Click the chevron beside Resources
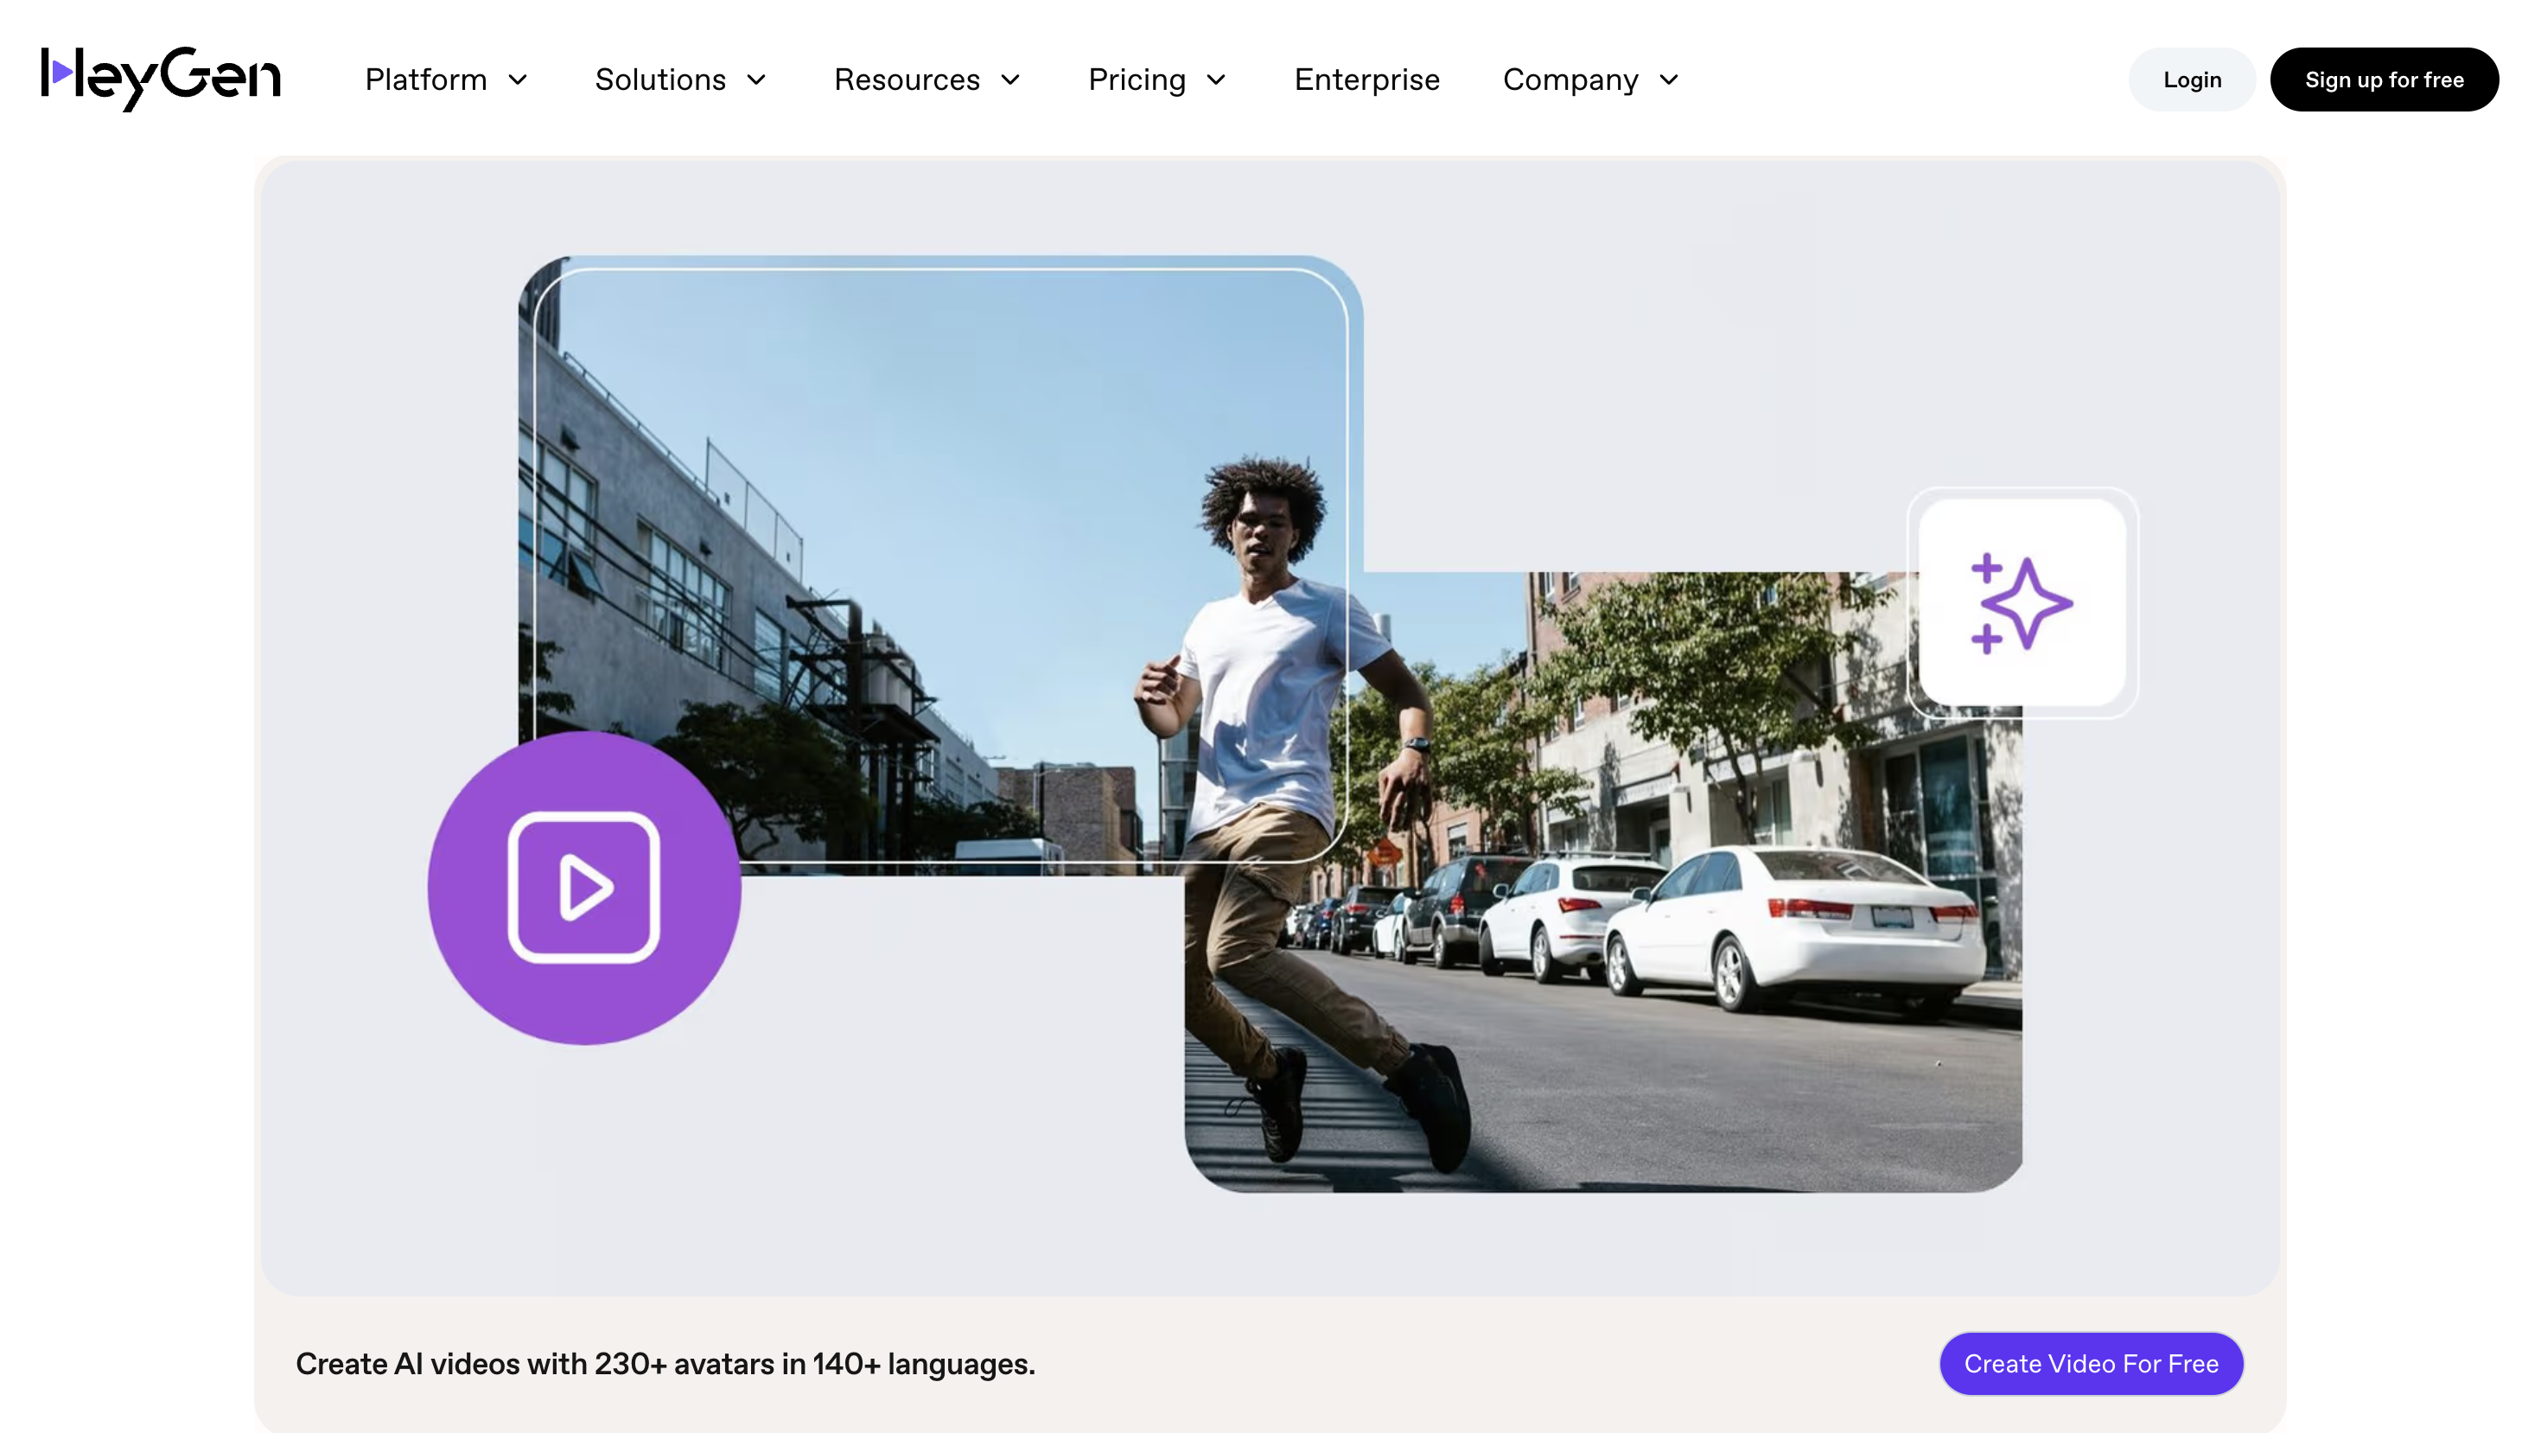2541x1433 pixels. click(x=1010, y=81)
